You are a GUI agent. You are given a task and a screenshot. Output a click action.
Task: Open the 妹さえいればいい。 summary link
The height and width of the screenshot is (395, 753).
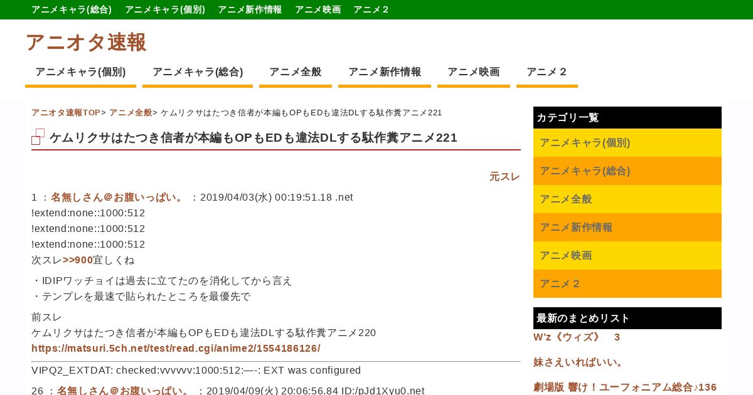click(579, 362)
